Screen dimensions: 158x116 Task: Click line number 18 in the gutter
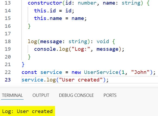click(x=8, y=41)
